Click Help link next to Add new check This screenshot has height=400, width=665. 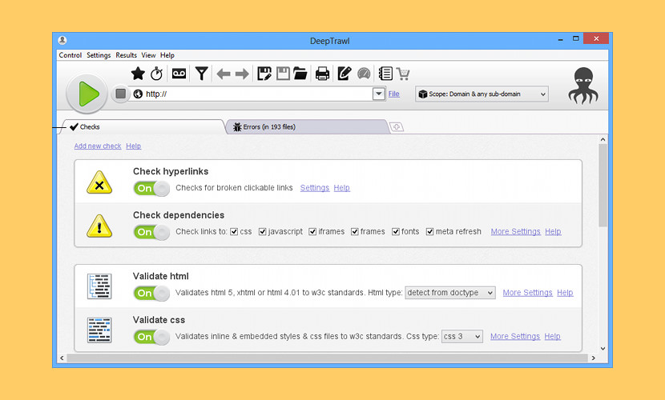point(134,146)
